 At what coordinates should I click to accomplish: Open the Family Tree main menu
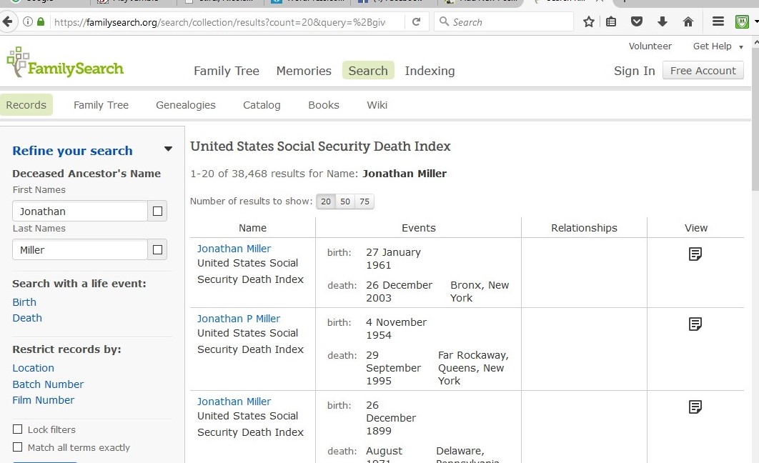point(227,71)
